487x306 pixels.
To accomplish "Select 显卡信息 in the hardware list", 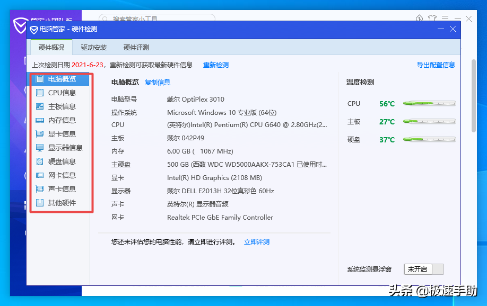I will pos(60,133).
